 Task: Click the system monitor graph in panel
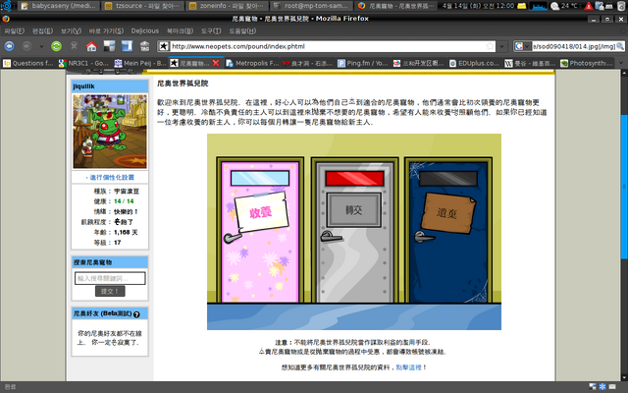tap(539, 6)
